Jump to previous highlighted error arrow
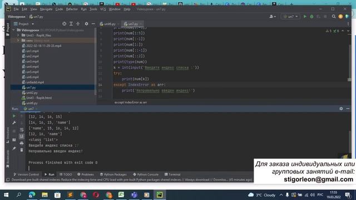The width and height of the screenshot is (356, 200). 343,31
